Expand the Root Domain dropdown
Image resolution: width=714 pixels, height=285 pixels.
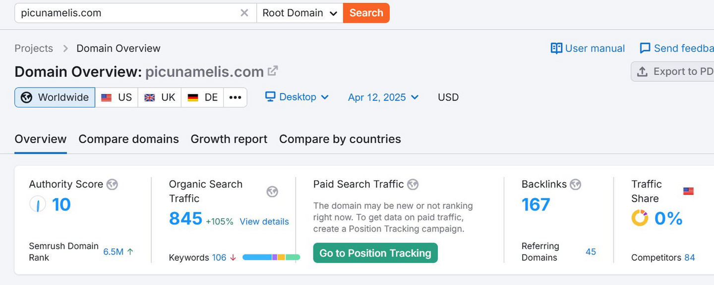tap(299, 13)
